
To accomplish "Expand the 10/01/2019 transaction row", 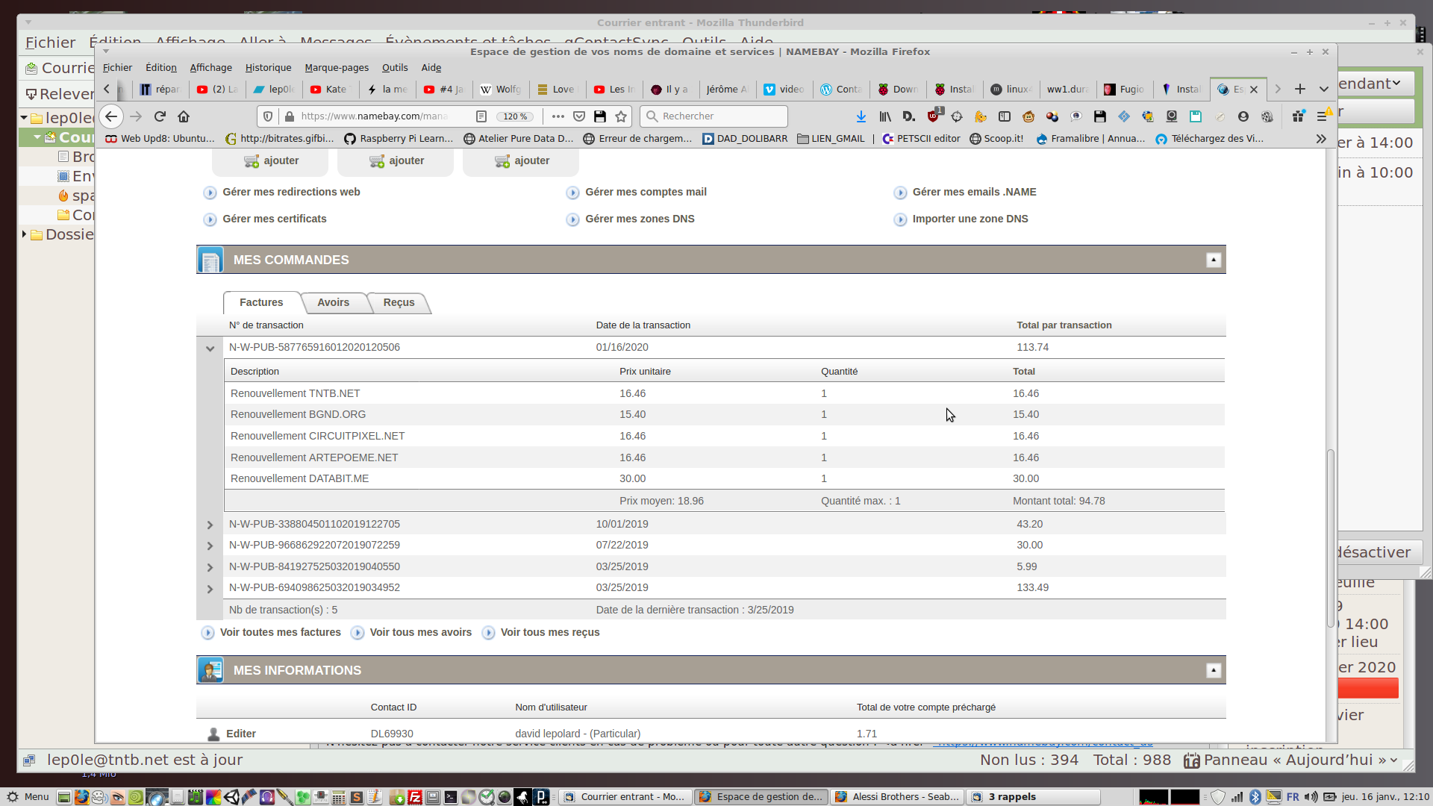I will pos(210,525).
